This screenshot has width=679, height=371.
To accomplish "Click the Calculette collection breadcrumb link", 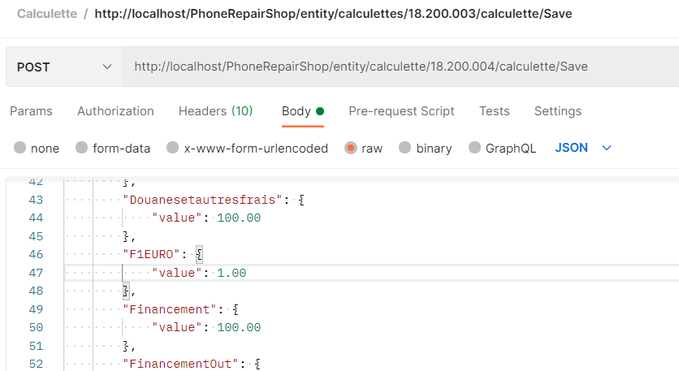I will 47,14.
